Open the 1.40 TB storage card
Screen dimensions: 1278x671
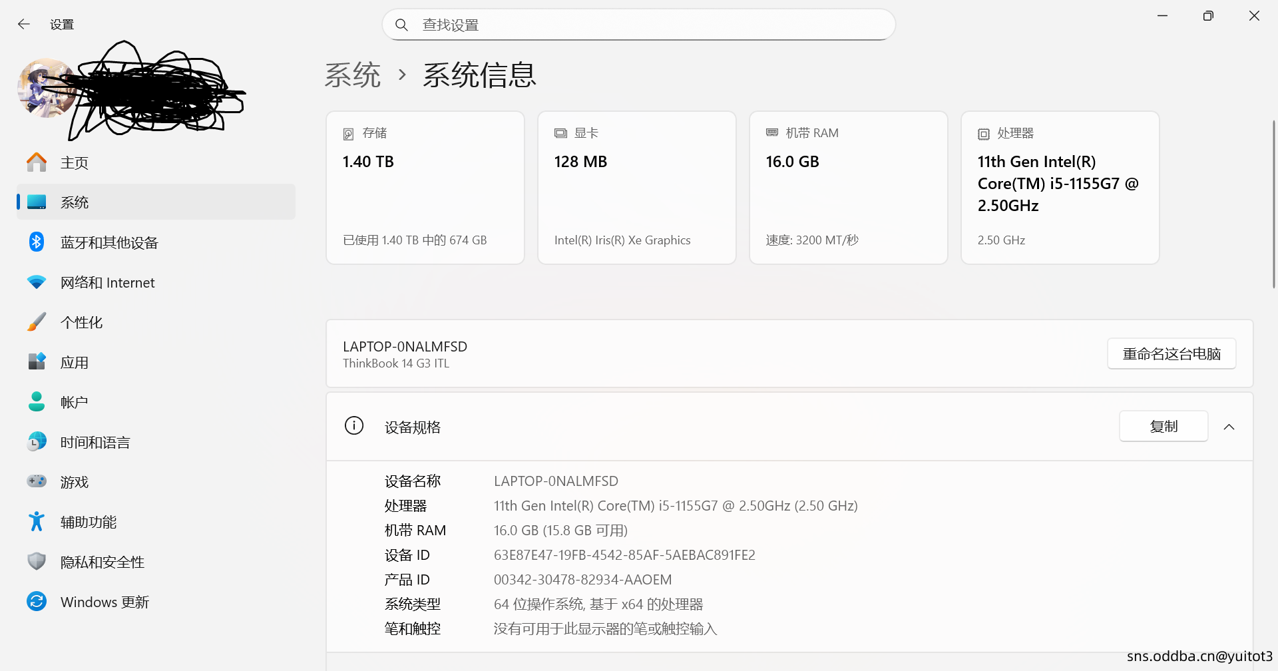[x=425, y=188]
